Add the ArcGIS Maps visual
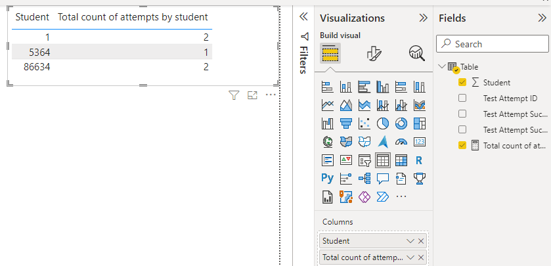The width and height of the screenshot is (551, 266). [x=346, y=197]
